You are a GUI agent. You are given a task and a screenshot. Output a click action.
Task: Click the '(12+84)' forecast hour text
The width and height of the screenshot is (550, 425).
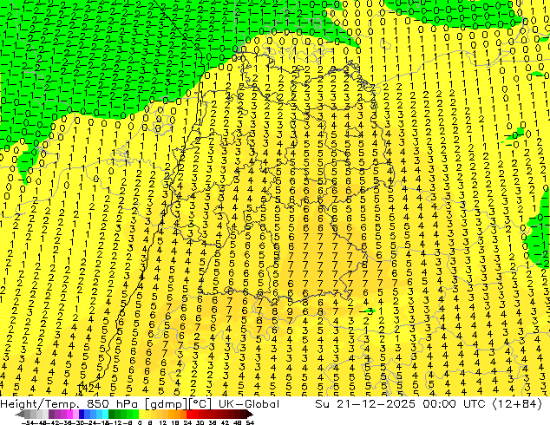(517, 404)
